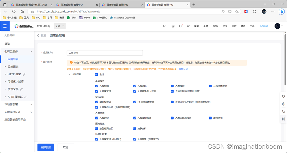Screen dimensions: 287x153
Task: Click the grid icon on right floating rail
Action: click(284, 119)
